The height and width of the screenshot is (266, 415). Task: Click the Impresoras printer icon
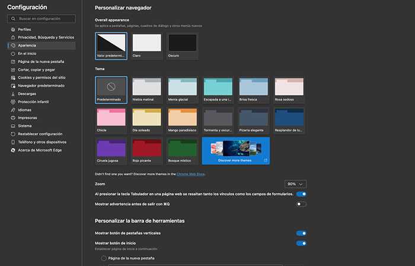[12, 118]
